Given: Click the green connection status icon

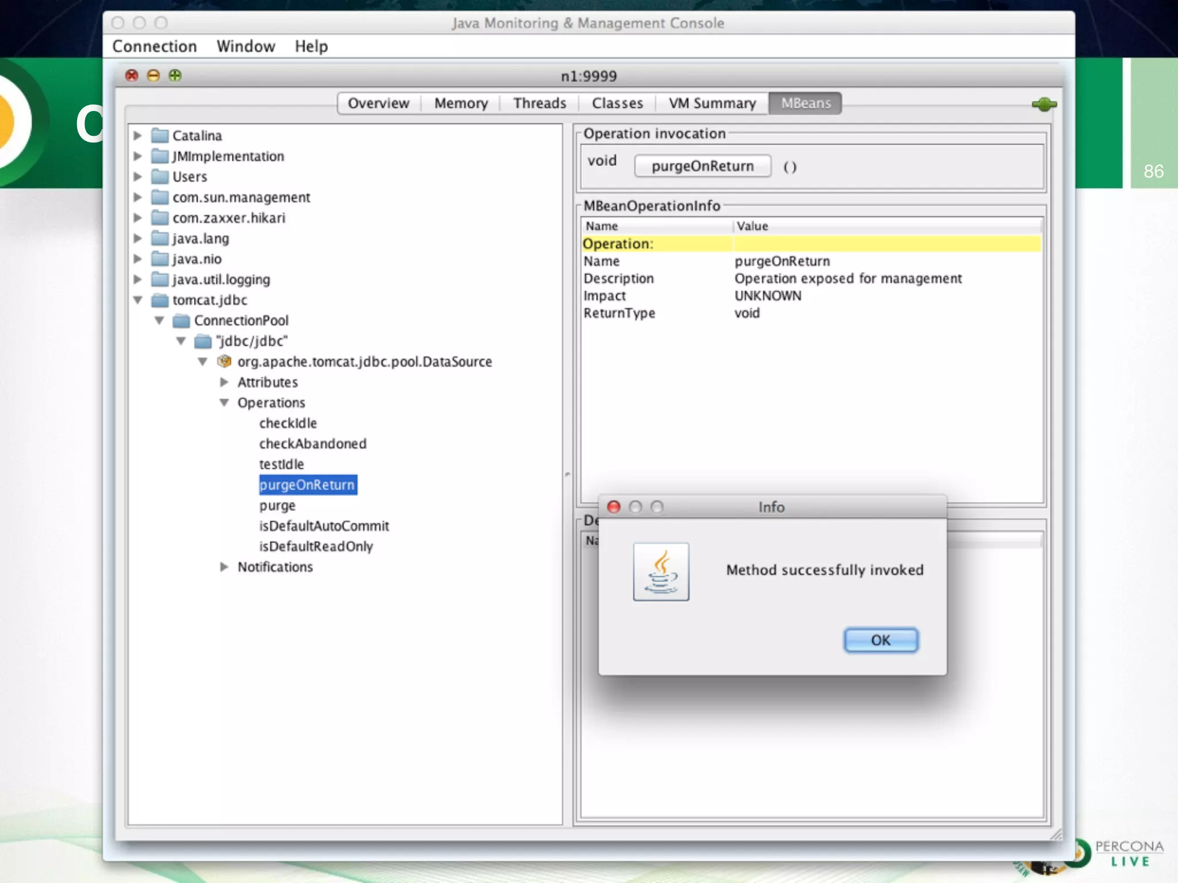Looking at the screenshot, I should pyautogui.click(x=1044, y=105).
